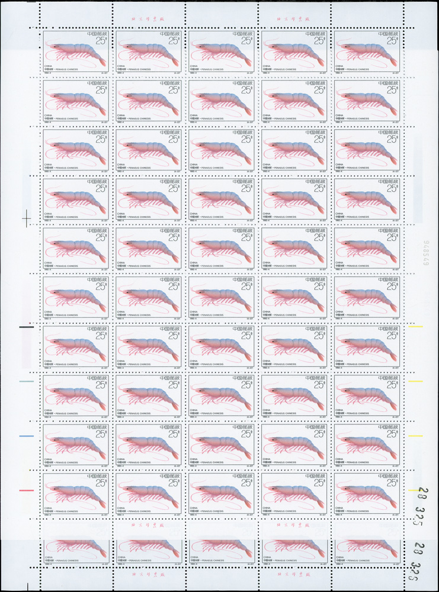Select the red color bar in left margin

click(x=28, y=491)
